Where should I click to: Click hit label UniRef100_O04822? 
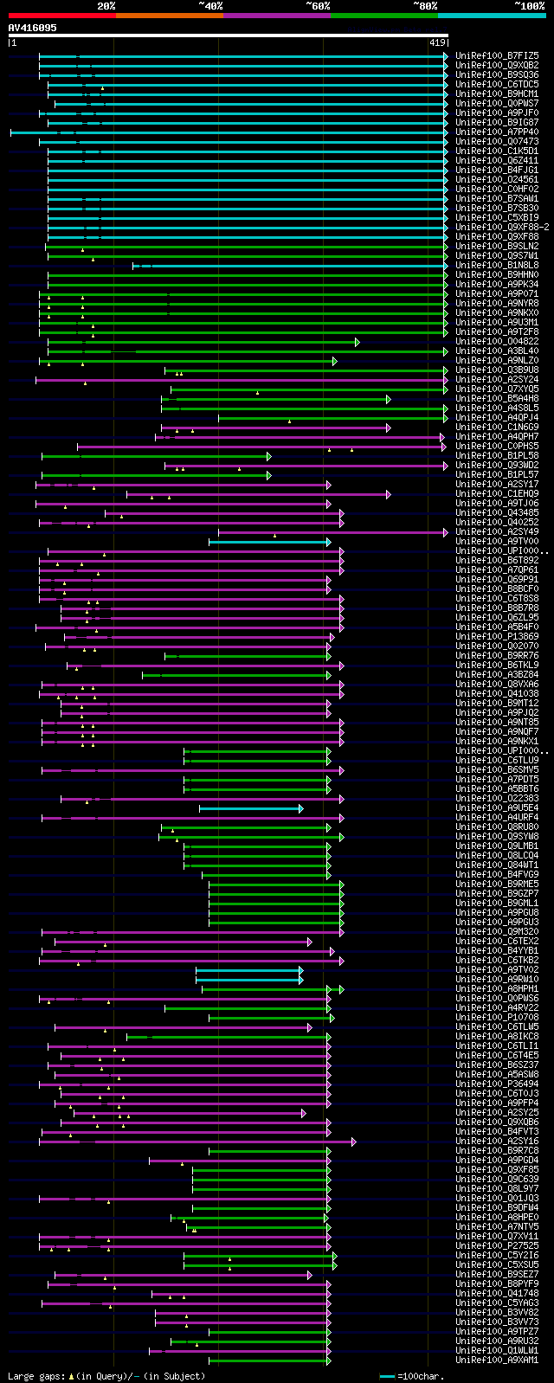pyautogui.click(x=497, y=341)
